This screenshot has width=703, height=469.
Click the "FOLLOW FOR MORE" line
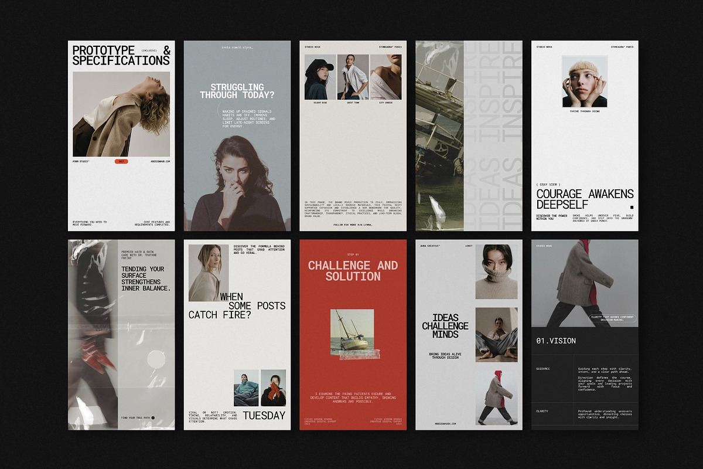[x=353, y=225]
